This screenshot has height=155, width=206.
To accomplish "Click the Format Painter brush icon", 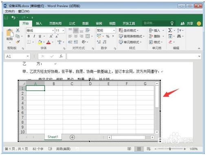I will click(x=18, y=42).
